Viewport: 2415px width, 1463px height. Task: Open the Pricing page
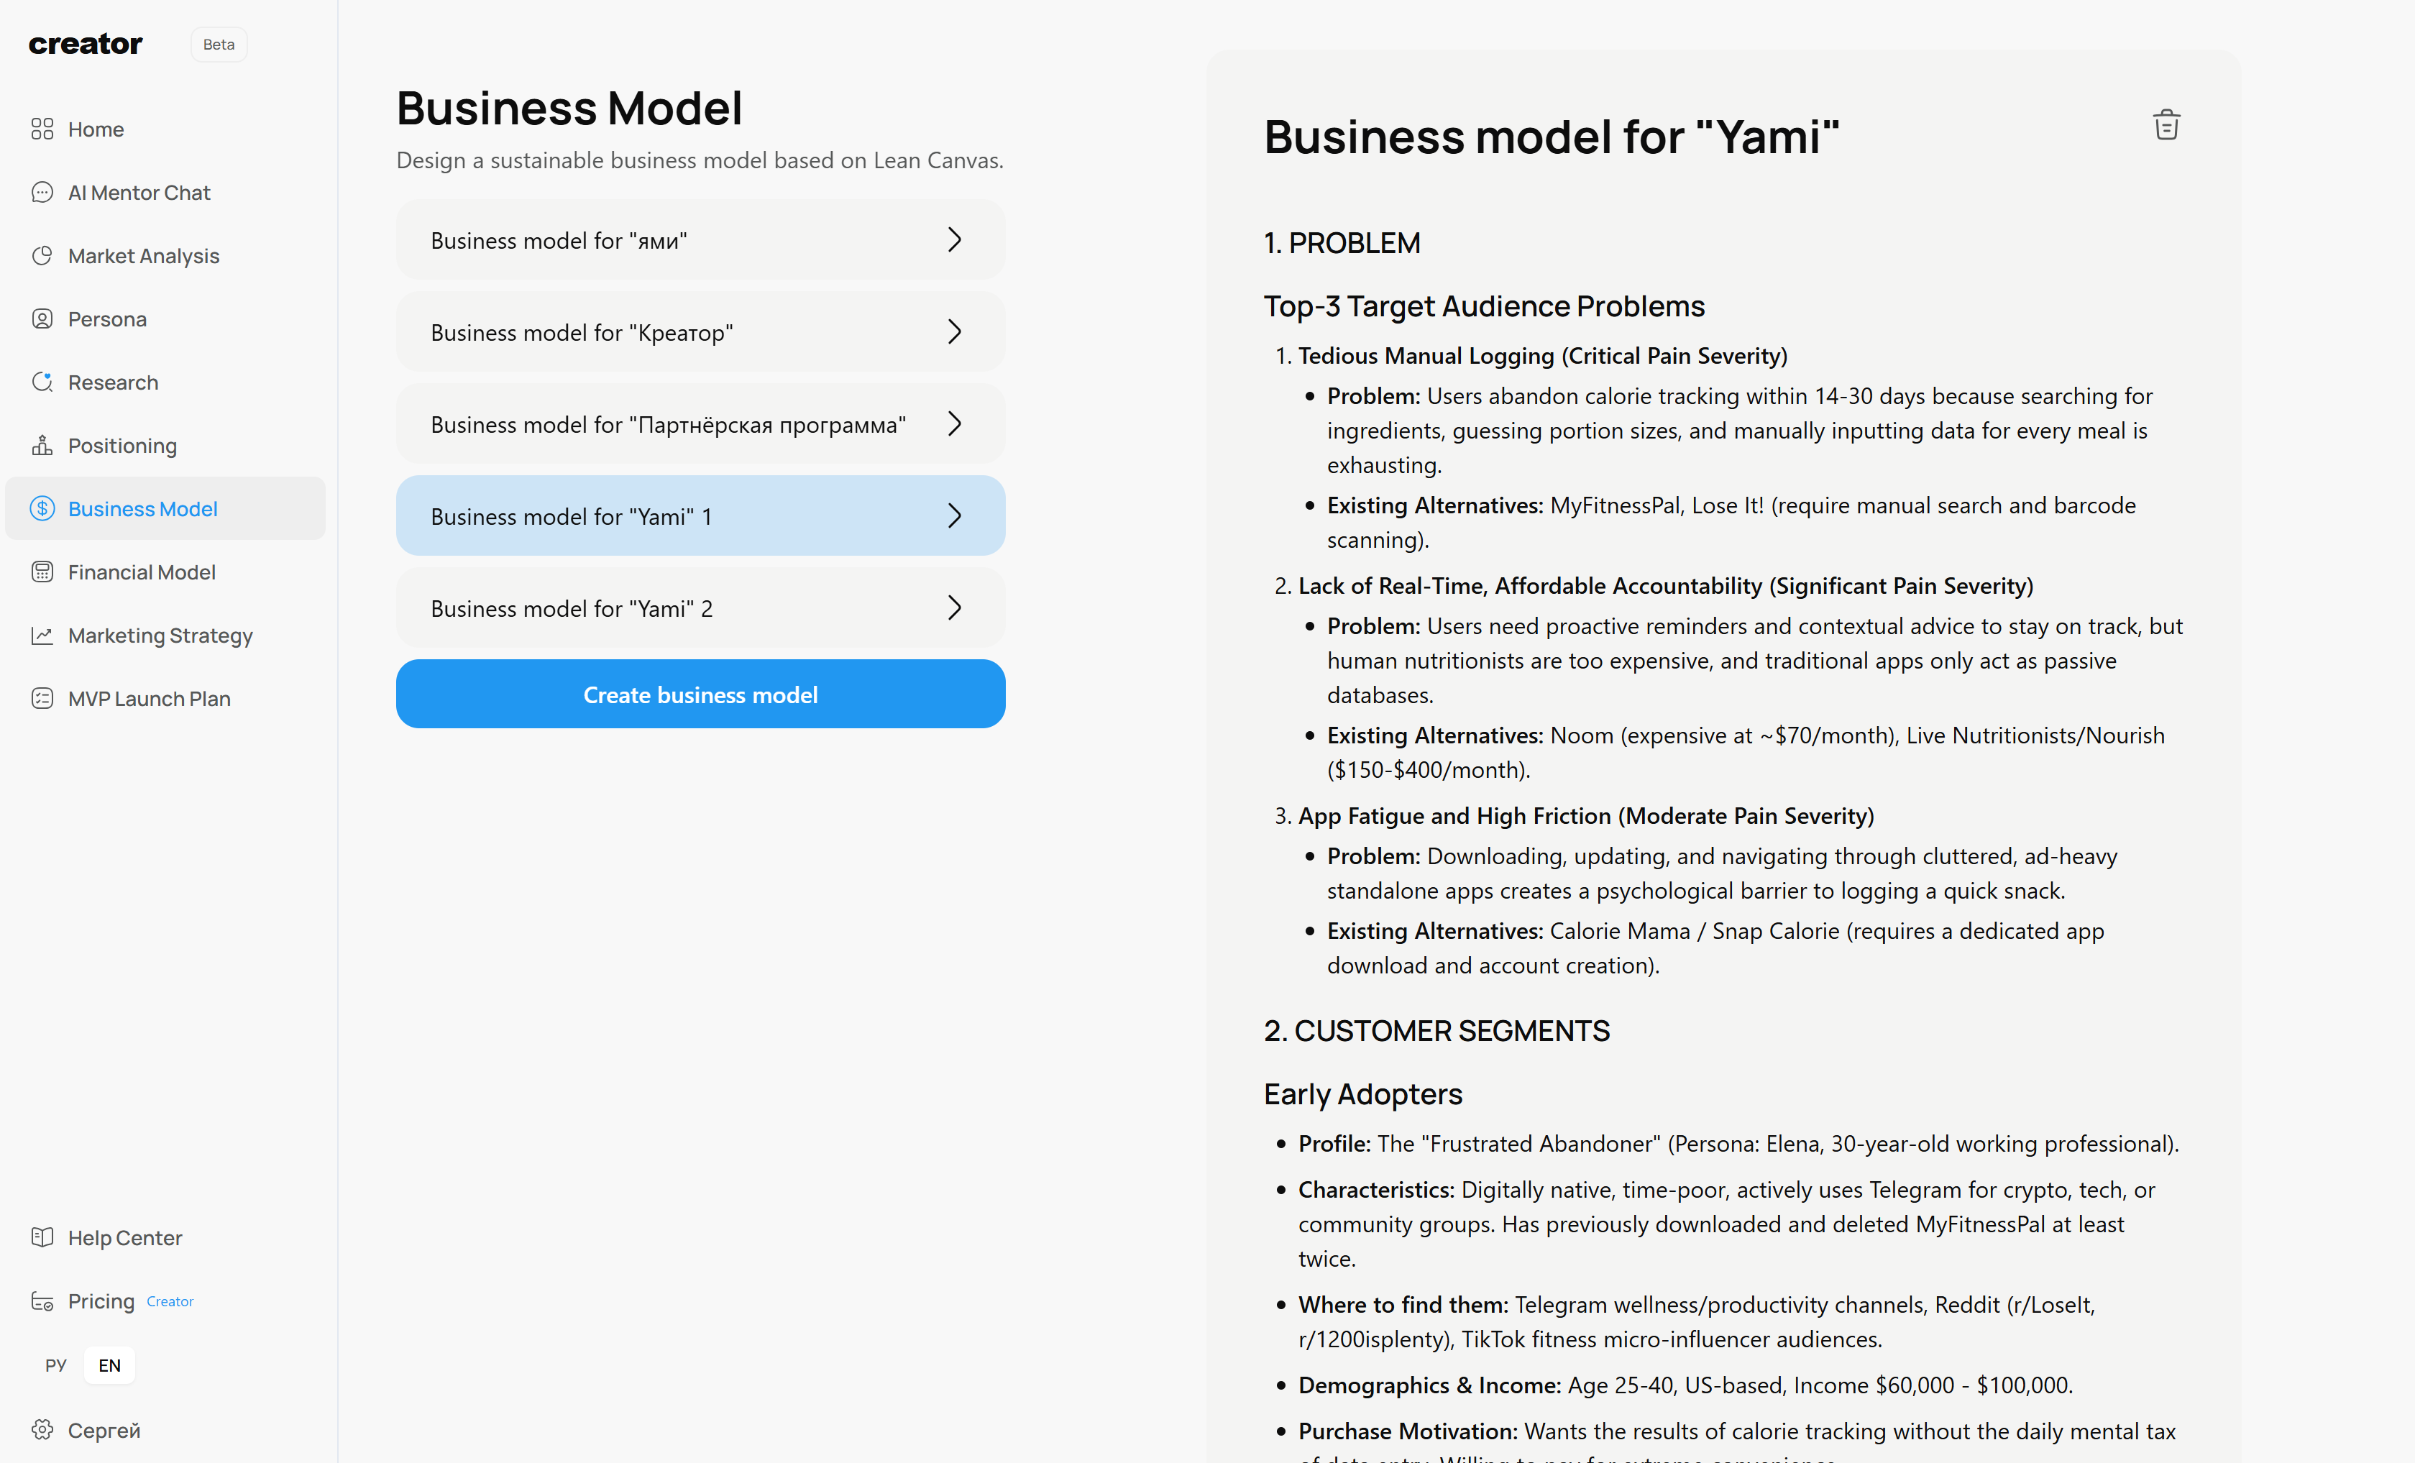(102, 1301)
